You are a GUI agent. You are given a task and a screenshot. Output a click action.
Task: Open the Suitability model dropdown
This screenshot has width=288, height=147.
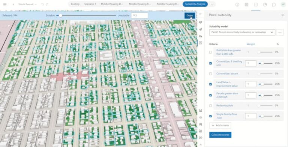tap(242, 32)
